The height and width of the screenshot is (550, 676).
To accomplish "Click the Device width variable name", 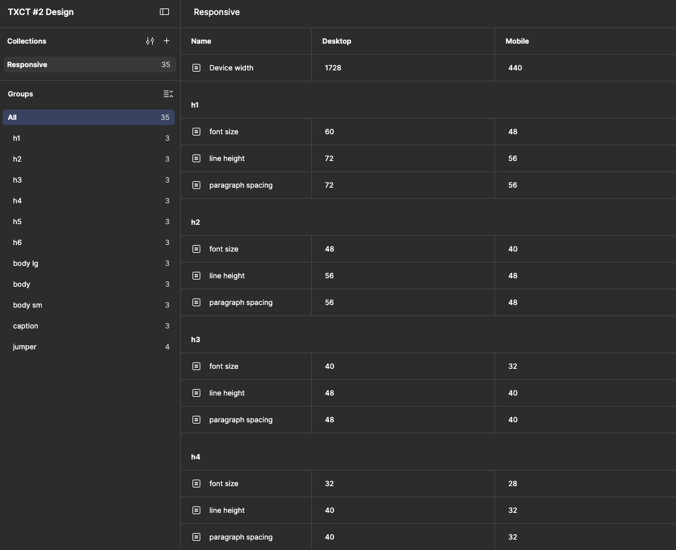I will point(231,68).
